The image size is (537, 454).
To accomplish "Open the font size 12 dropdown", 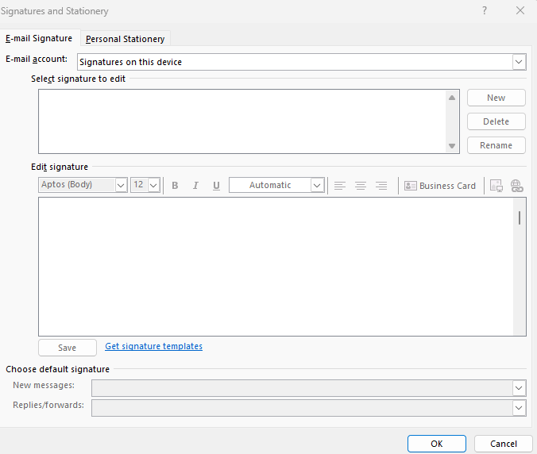I will tap(153, 185).
